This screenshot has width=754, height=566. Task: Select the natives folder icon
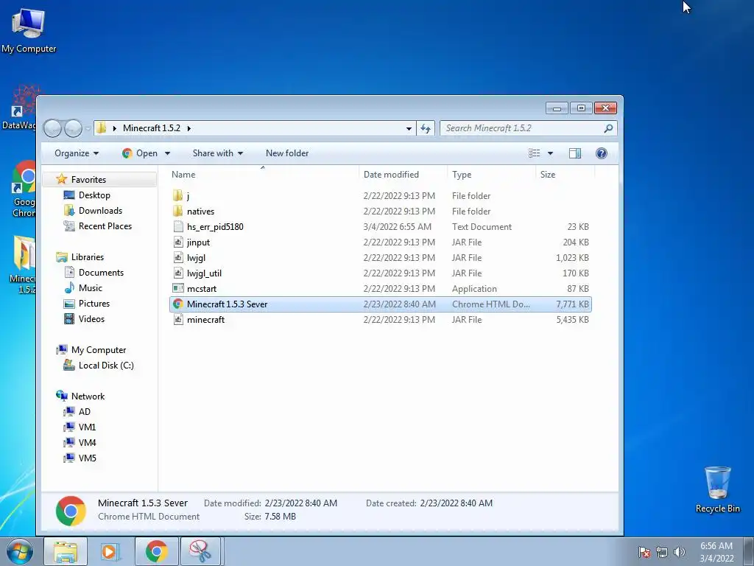[x=178, y=212]
